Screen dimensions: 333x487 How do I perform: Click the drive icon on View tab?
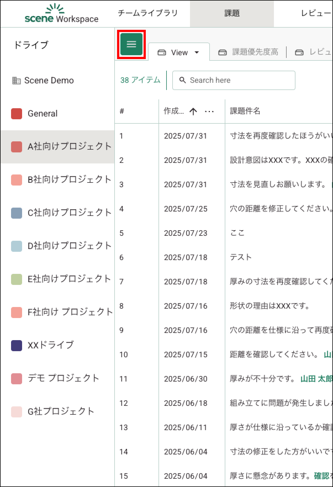[162, 52]
